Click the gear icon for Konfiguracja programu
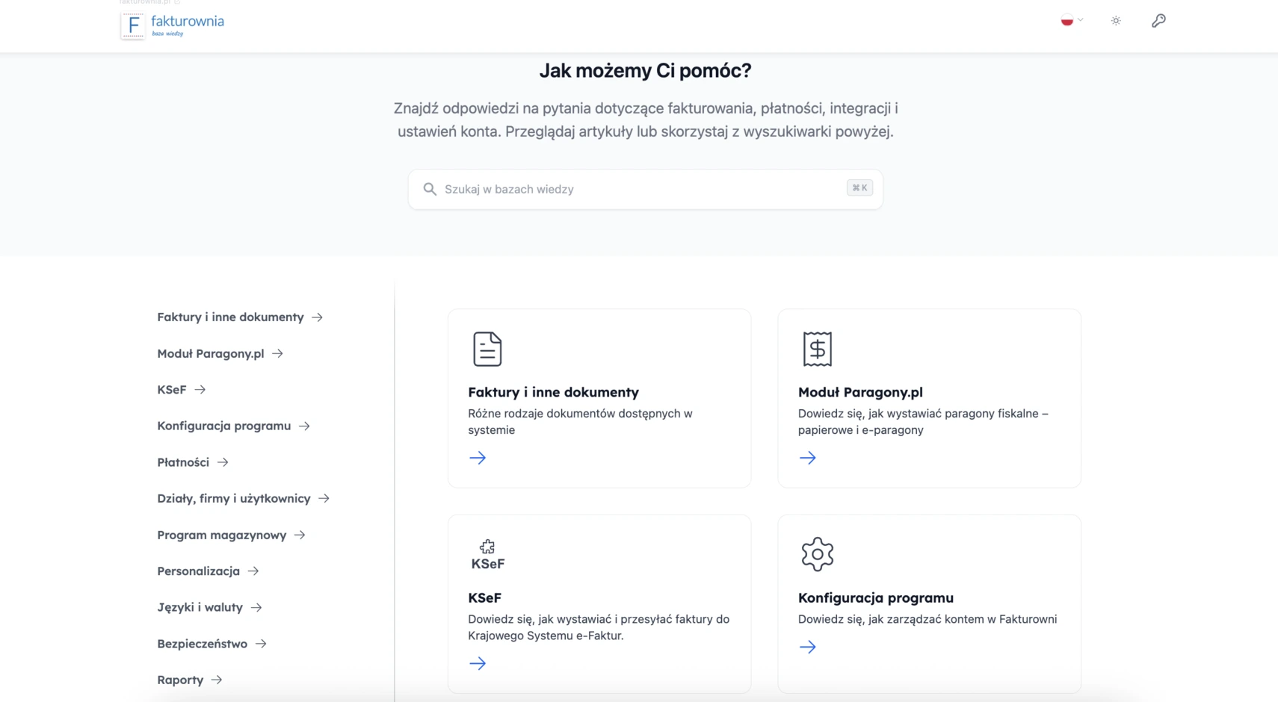 pos(817,554)
